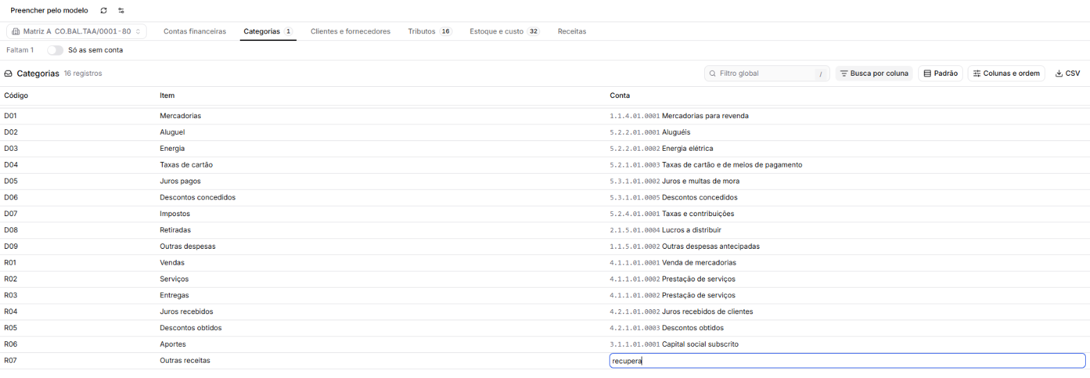
Task: Click the Item column header
Action: pos(167,95)
